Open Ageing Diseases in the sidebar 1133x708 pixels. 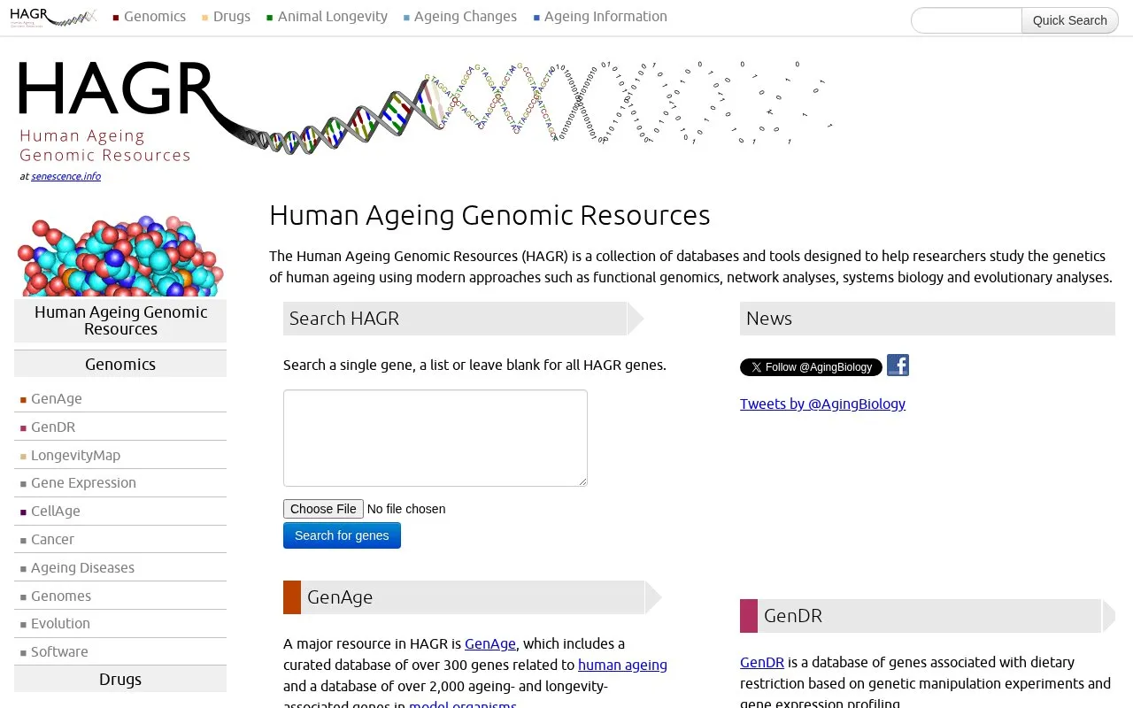(82, 568)
